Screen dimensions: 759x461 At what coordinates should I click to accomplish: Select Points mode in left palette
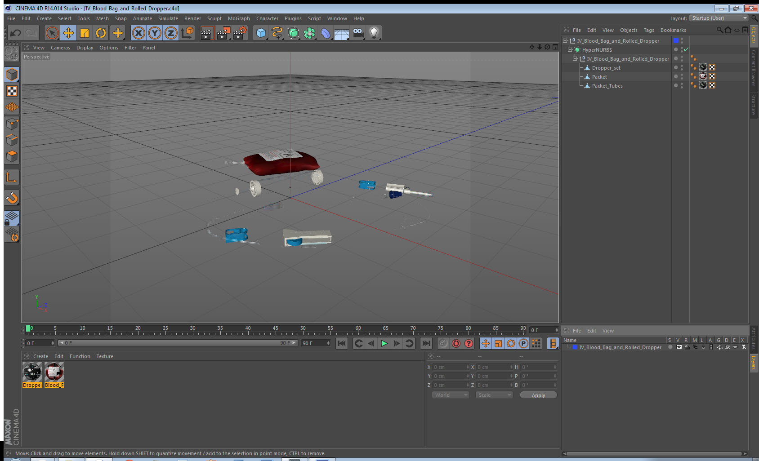tap(12, 124)
